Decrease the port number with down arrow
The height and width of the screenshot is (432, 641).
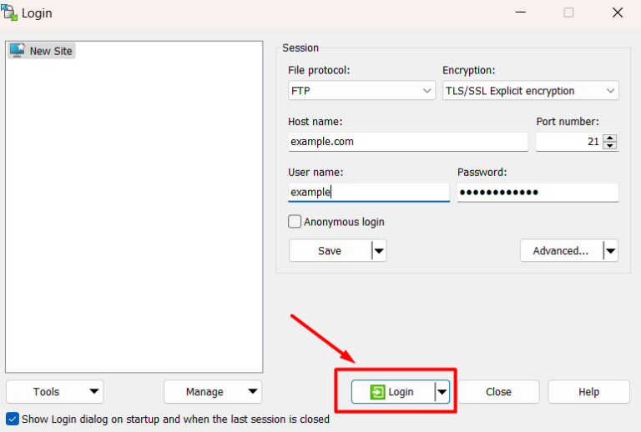point(610,146)
